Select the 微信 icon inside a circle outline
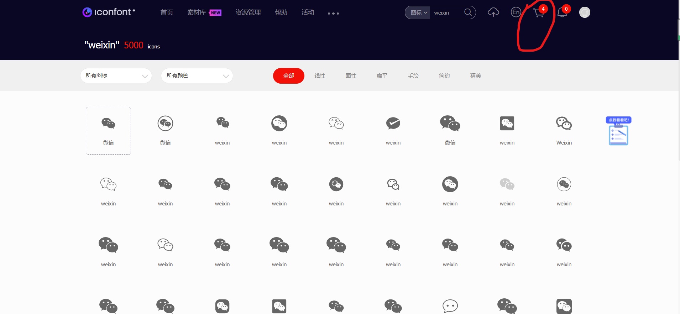This screenshot has width=680, height=314. tap(165, 124)
